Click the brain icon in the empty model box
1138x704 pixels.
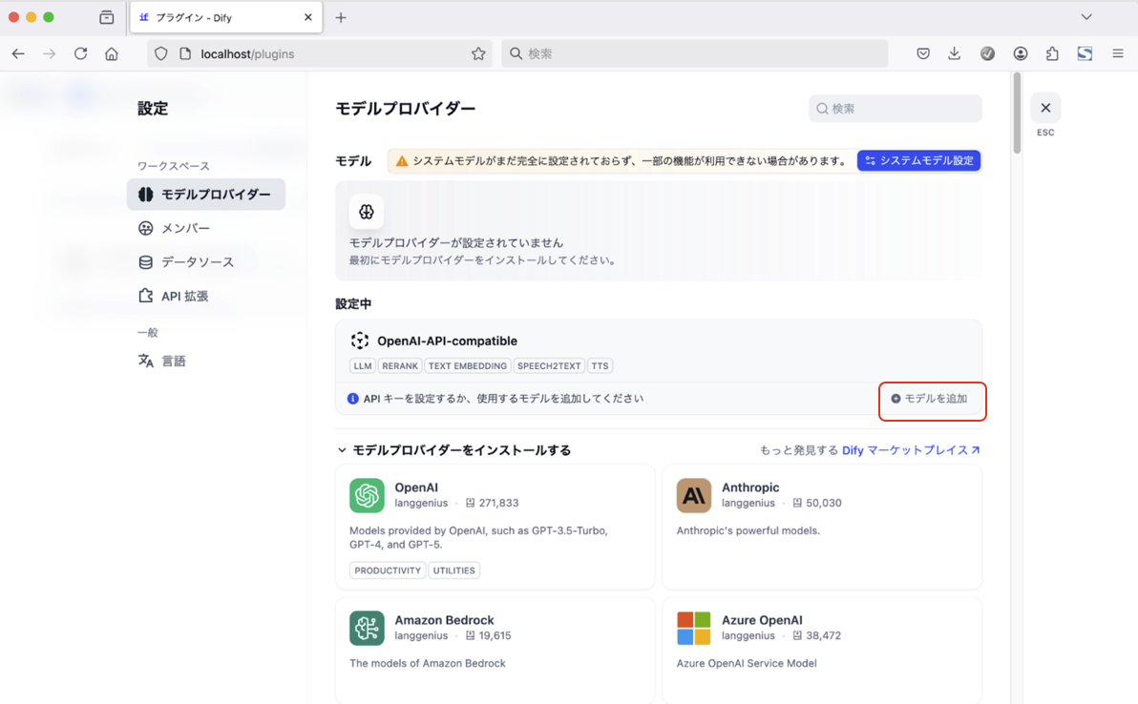[x=367, y=212]
